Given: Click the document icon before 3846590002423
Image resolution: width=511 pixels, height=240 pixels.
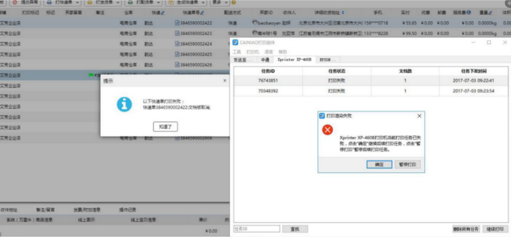Looking at the screenshot, I should (177, 34).
